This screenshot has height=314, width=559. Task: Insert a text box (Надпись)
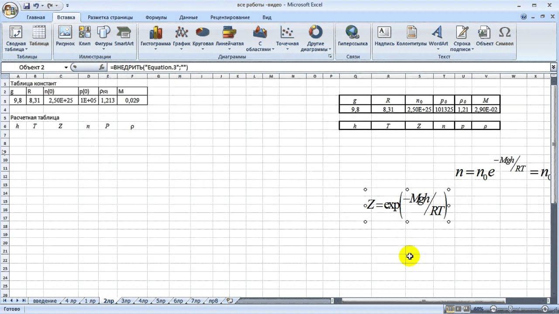pyautogui.click(x=384, y=36)
